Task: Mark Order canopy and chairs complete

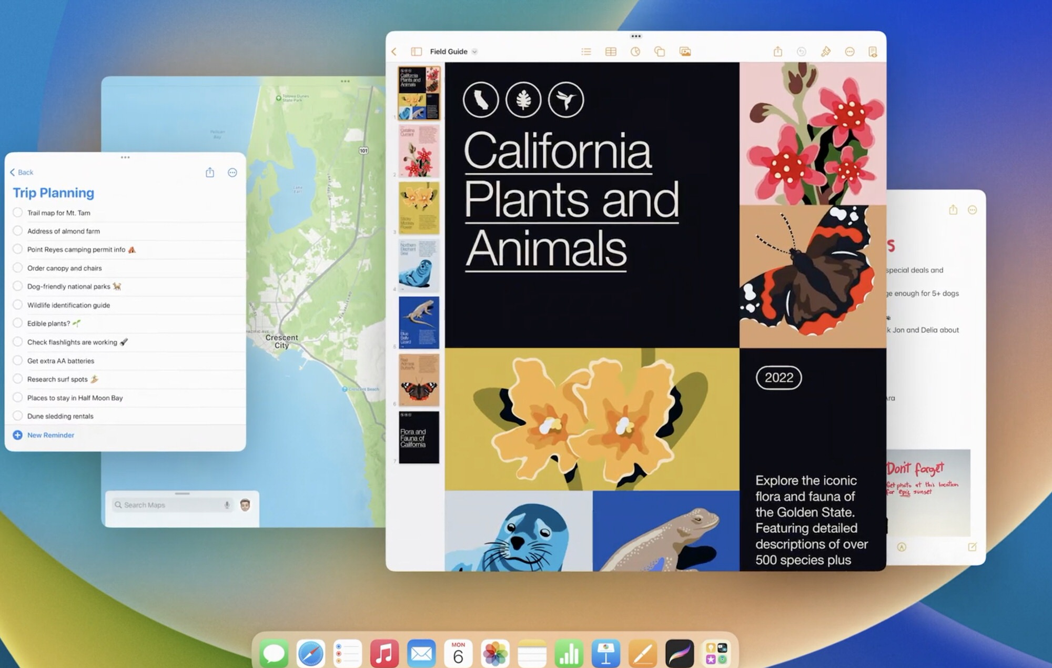Action: 17,268
